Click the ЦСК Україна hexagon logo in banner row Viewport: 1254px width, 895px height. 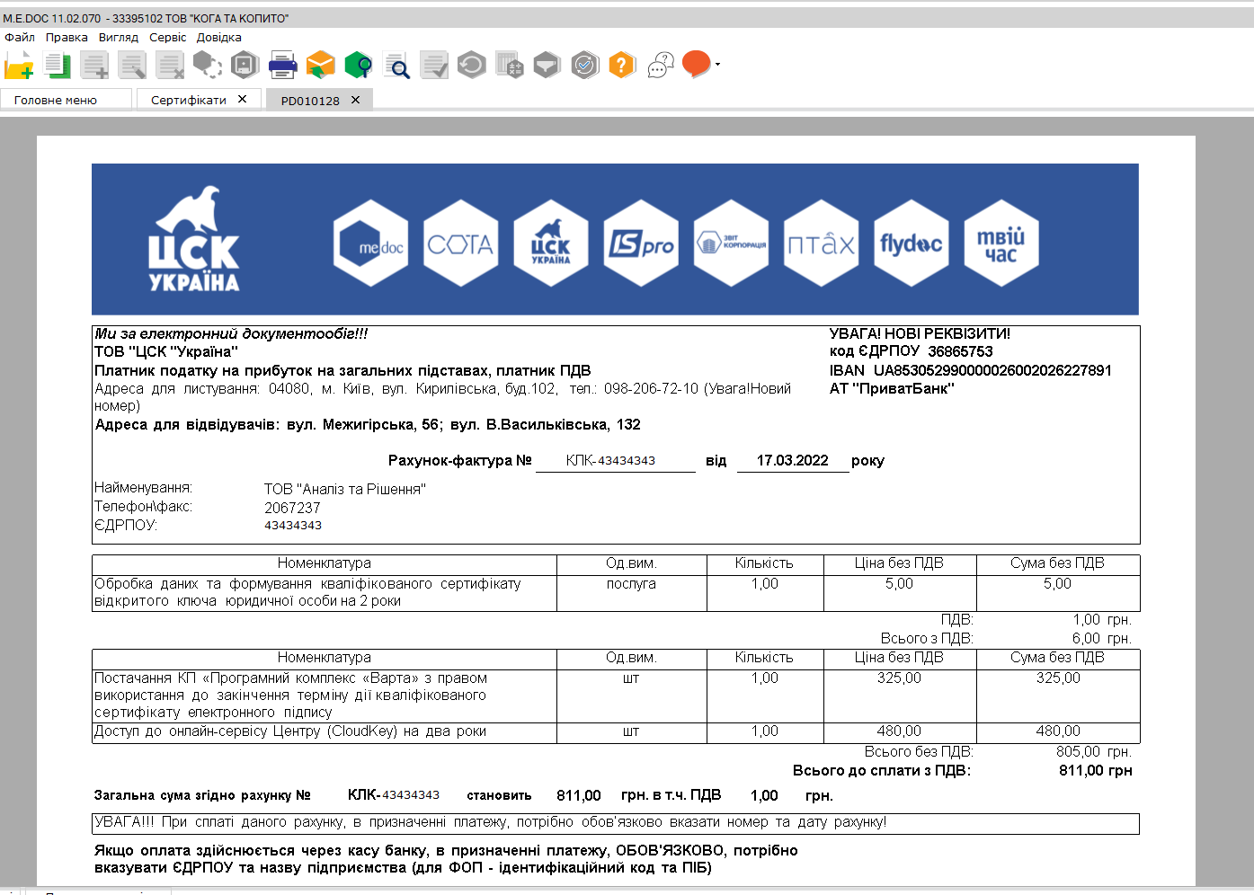(x=551, y=244)
